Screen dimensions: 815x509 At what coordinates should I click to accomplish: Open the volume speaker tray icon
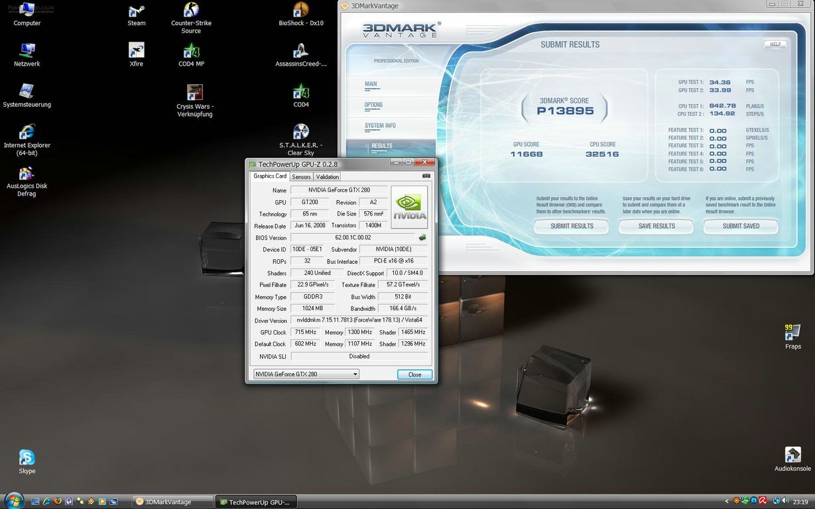[x=784, y=501]
